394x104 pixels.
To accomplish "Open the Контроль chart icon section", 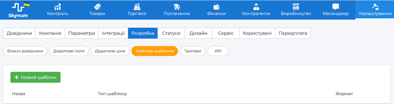I will [58, 7].
